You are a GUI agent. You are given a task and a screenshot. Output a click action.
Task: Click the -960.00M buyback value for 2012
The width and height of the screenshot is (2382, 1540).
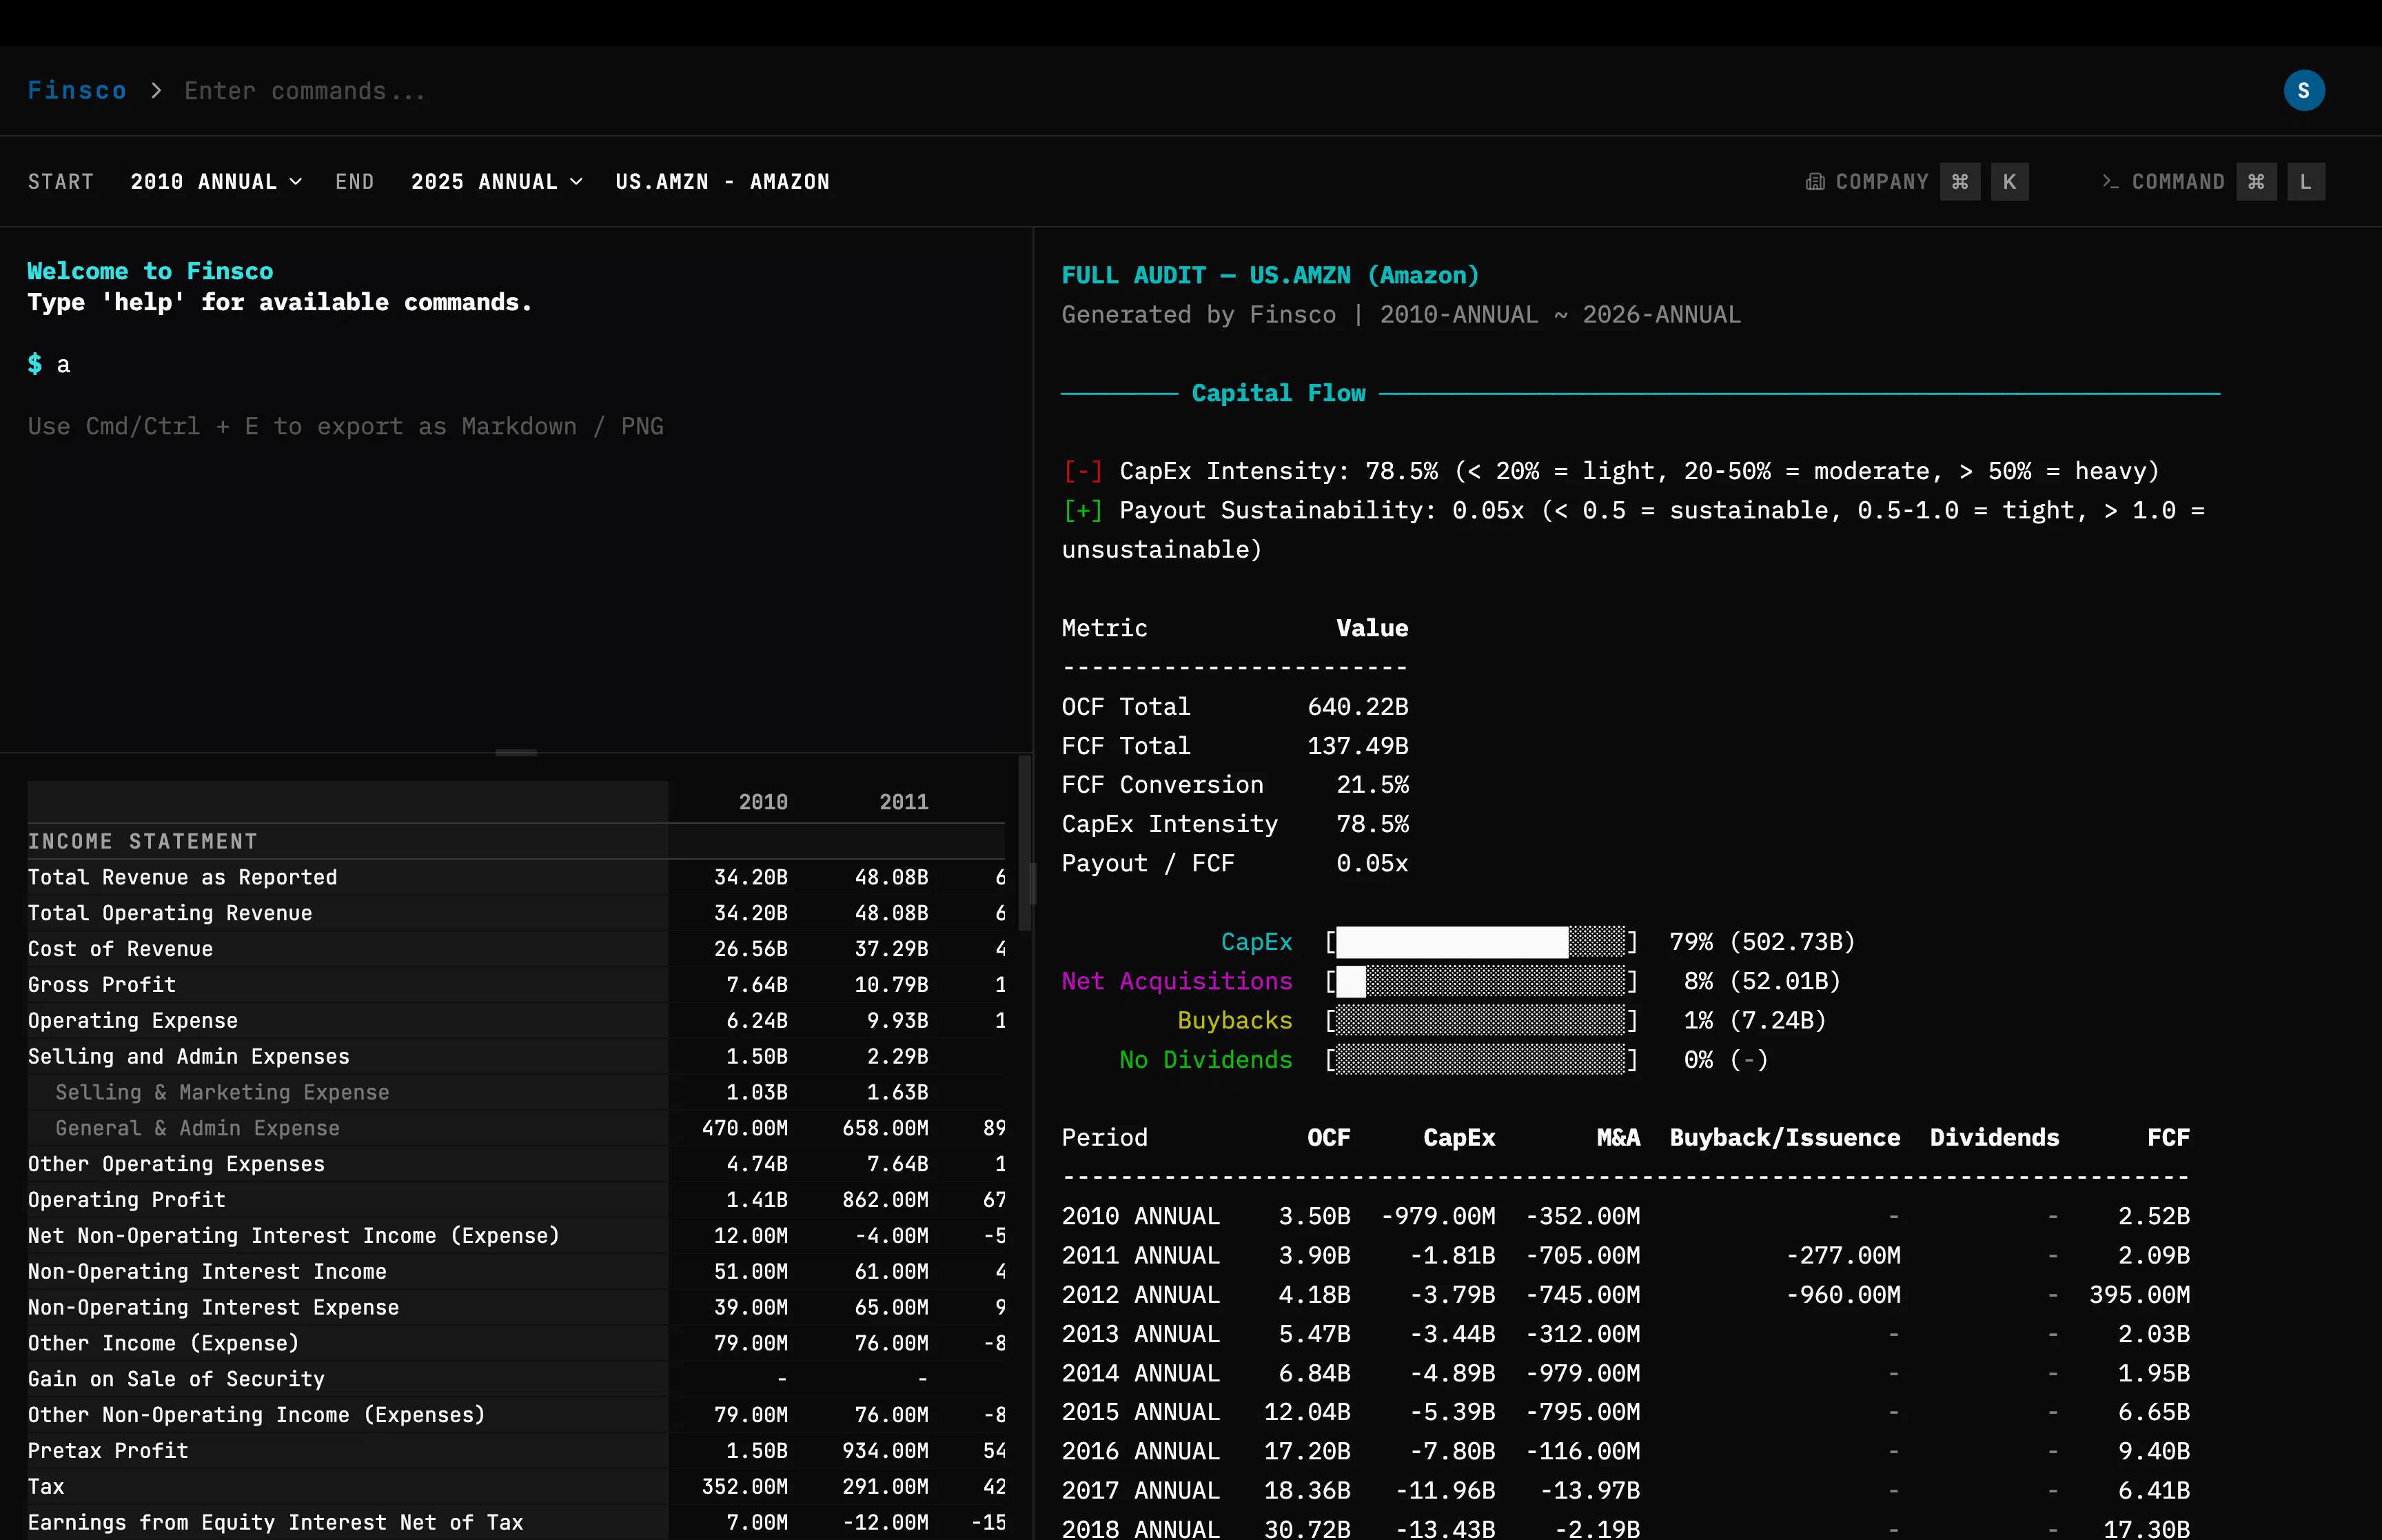(1843, 1295)
